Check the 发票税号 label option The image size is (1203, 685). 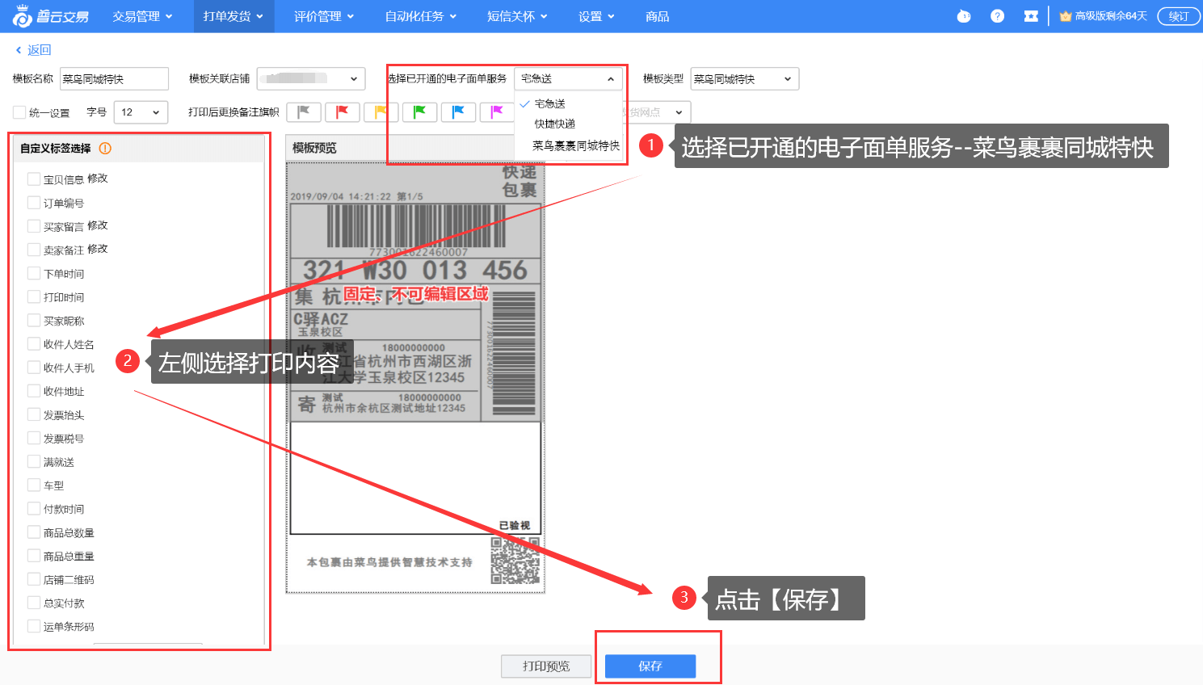[34, 438]
